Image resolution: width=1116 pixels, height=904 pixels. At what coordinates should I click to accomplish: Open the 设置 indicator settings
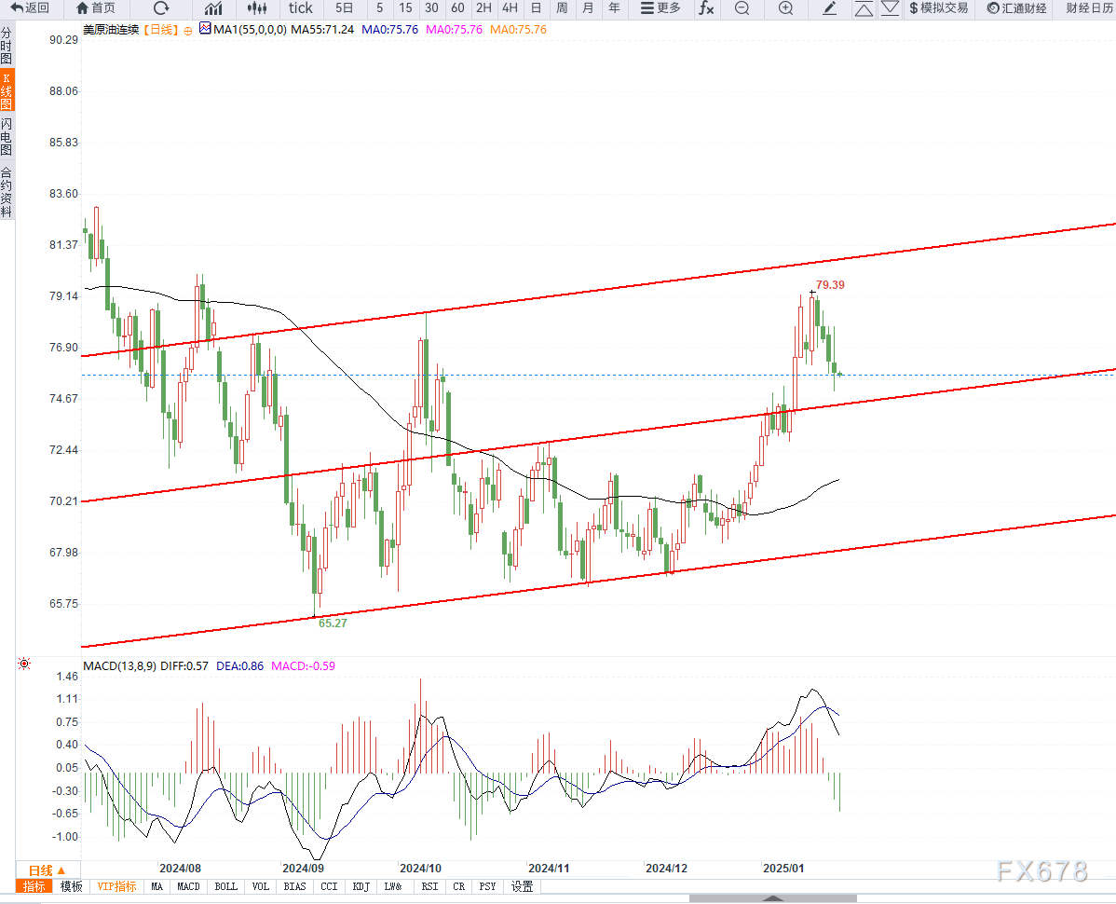coord(522,886)
